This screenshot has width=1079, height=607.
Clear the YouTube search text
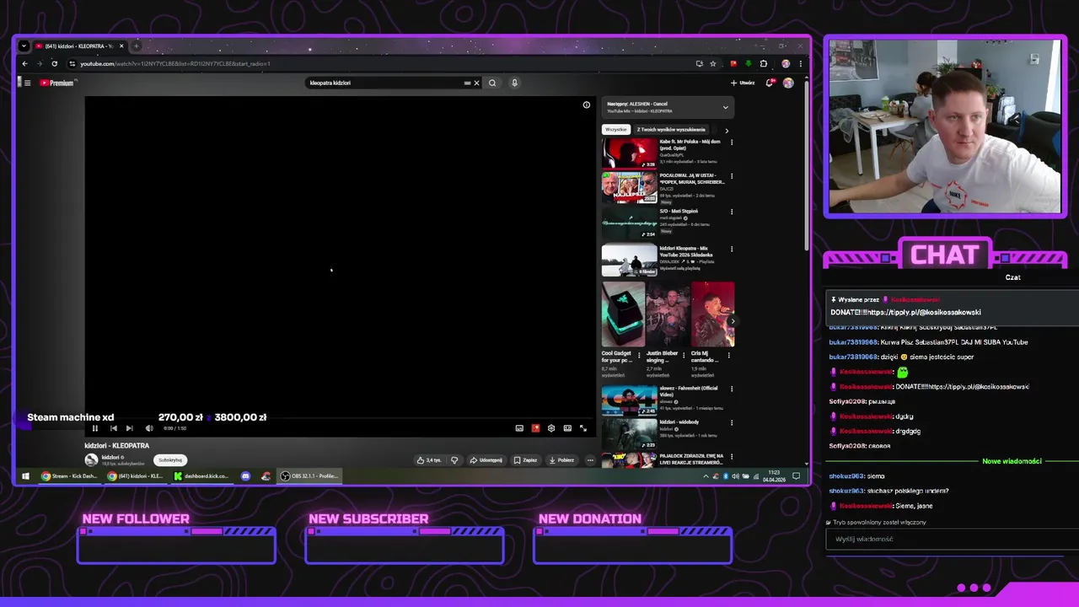tap(476, 83)
